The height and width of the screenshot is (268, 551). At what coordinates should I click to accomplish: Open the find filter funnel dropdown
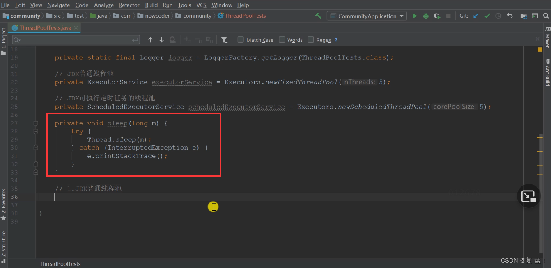224,40
